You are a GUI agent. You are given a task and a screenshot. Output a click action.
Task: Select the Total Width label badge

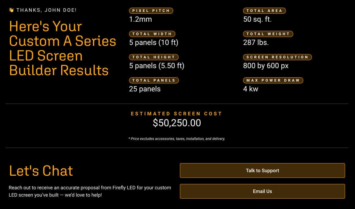pos(152,34)
